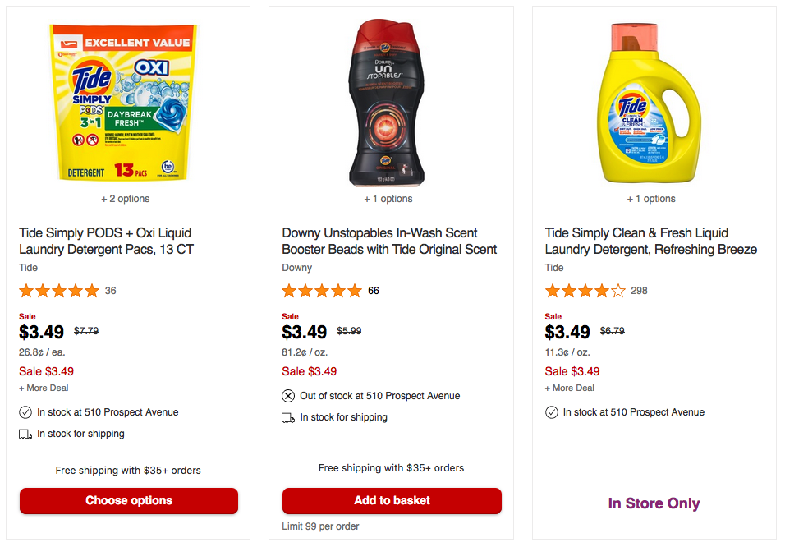The image size is (785, 547).
Task: Click four-star rating of Tide Simply Clean & Fresh
Action: (x=585, y=291)
